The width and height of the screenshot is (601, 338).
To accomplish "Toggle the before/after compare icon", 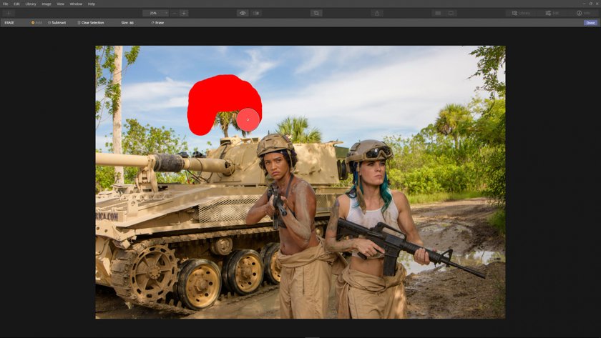I will 256,13.
